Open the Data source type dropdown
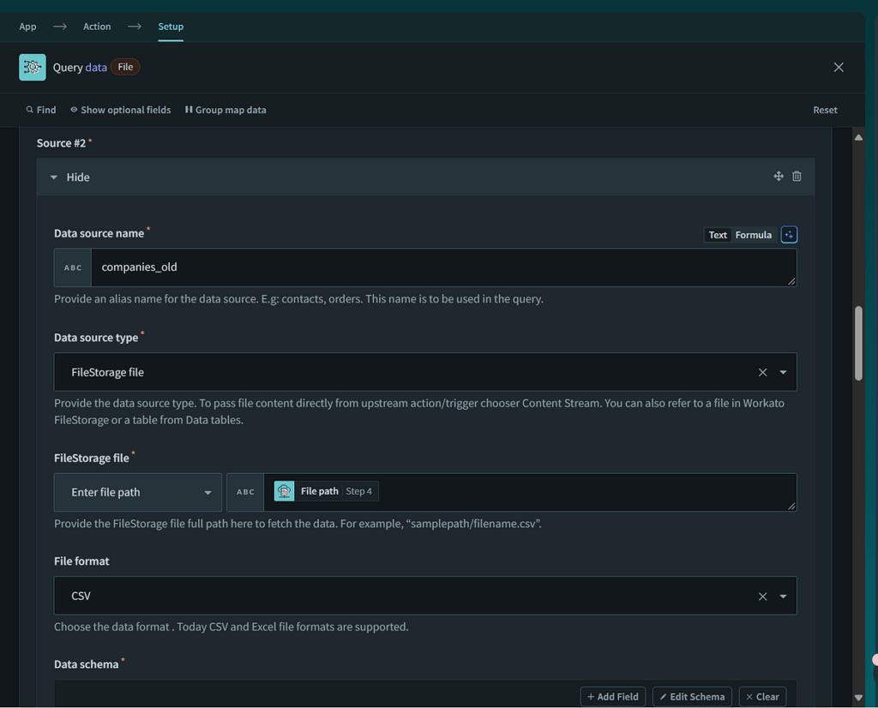 783,373
